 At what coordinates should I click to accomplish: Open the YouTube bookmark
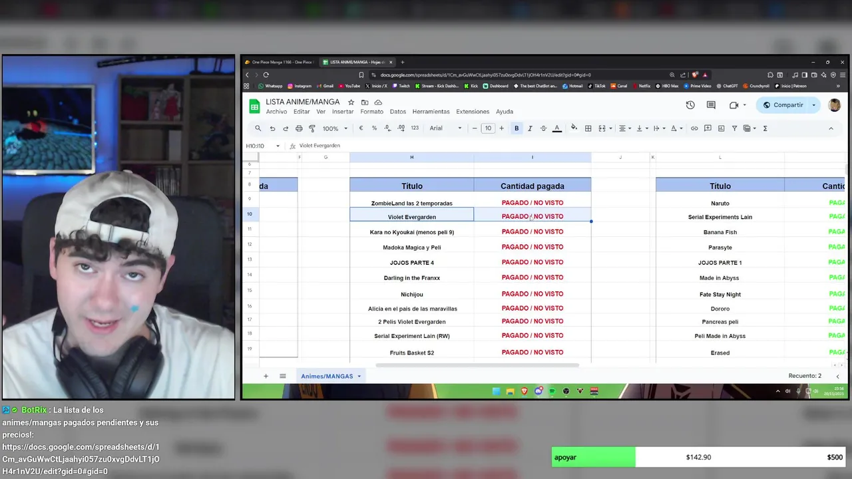(349, 86)
